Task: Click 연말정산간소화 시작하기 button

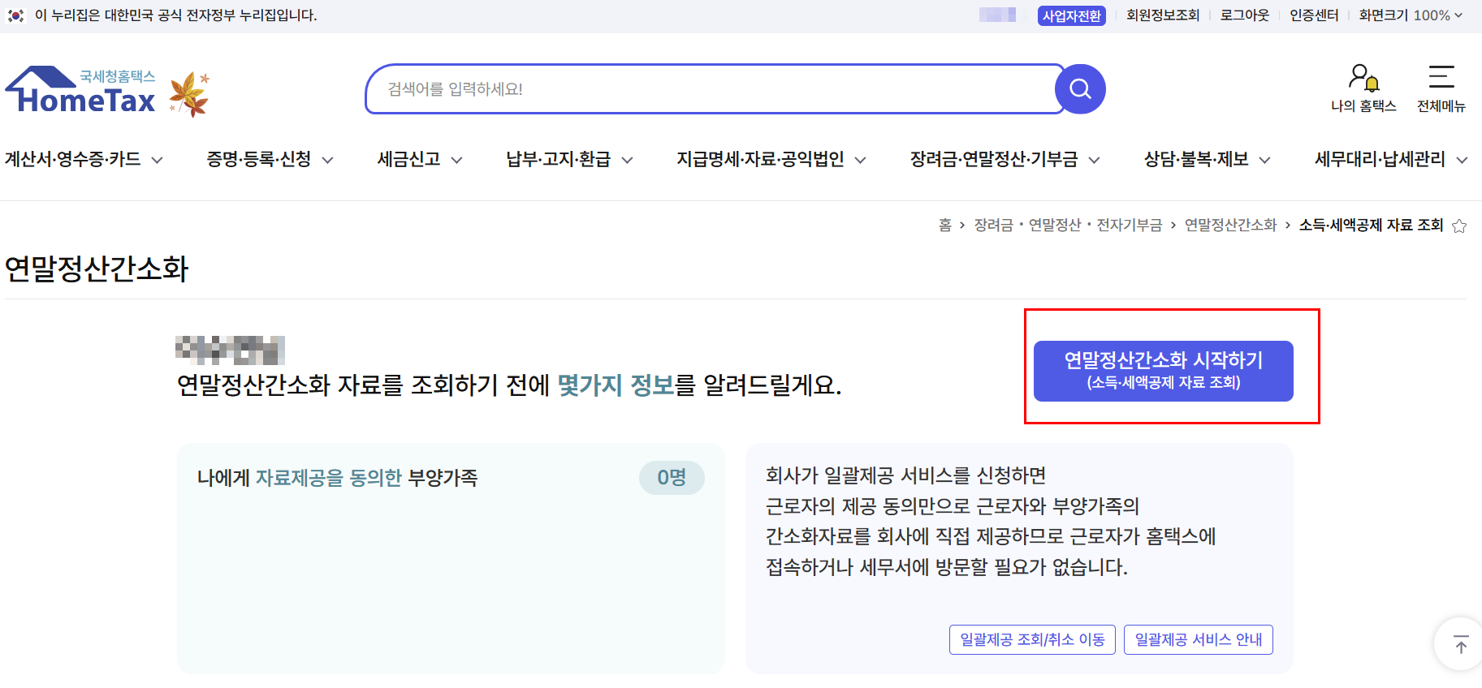Action: click(1163, 371)
